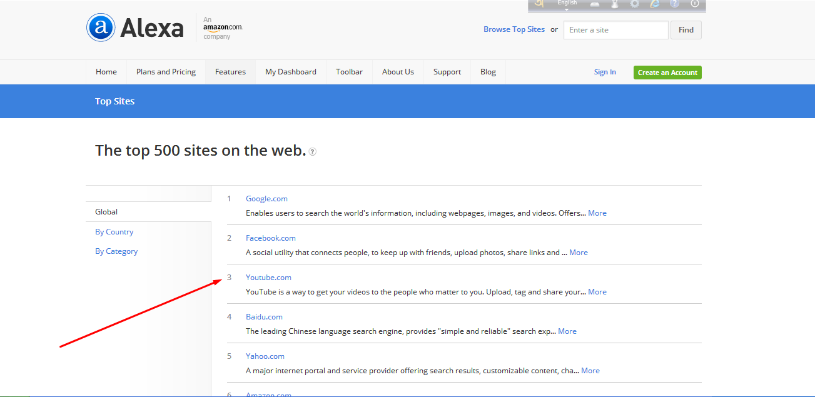Click help icon beside top 500 heading

313,152
